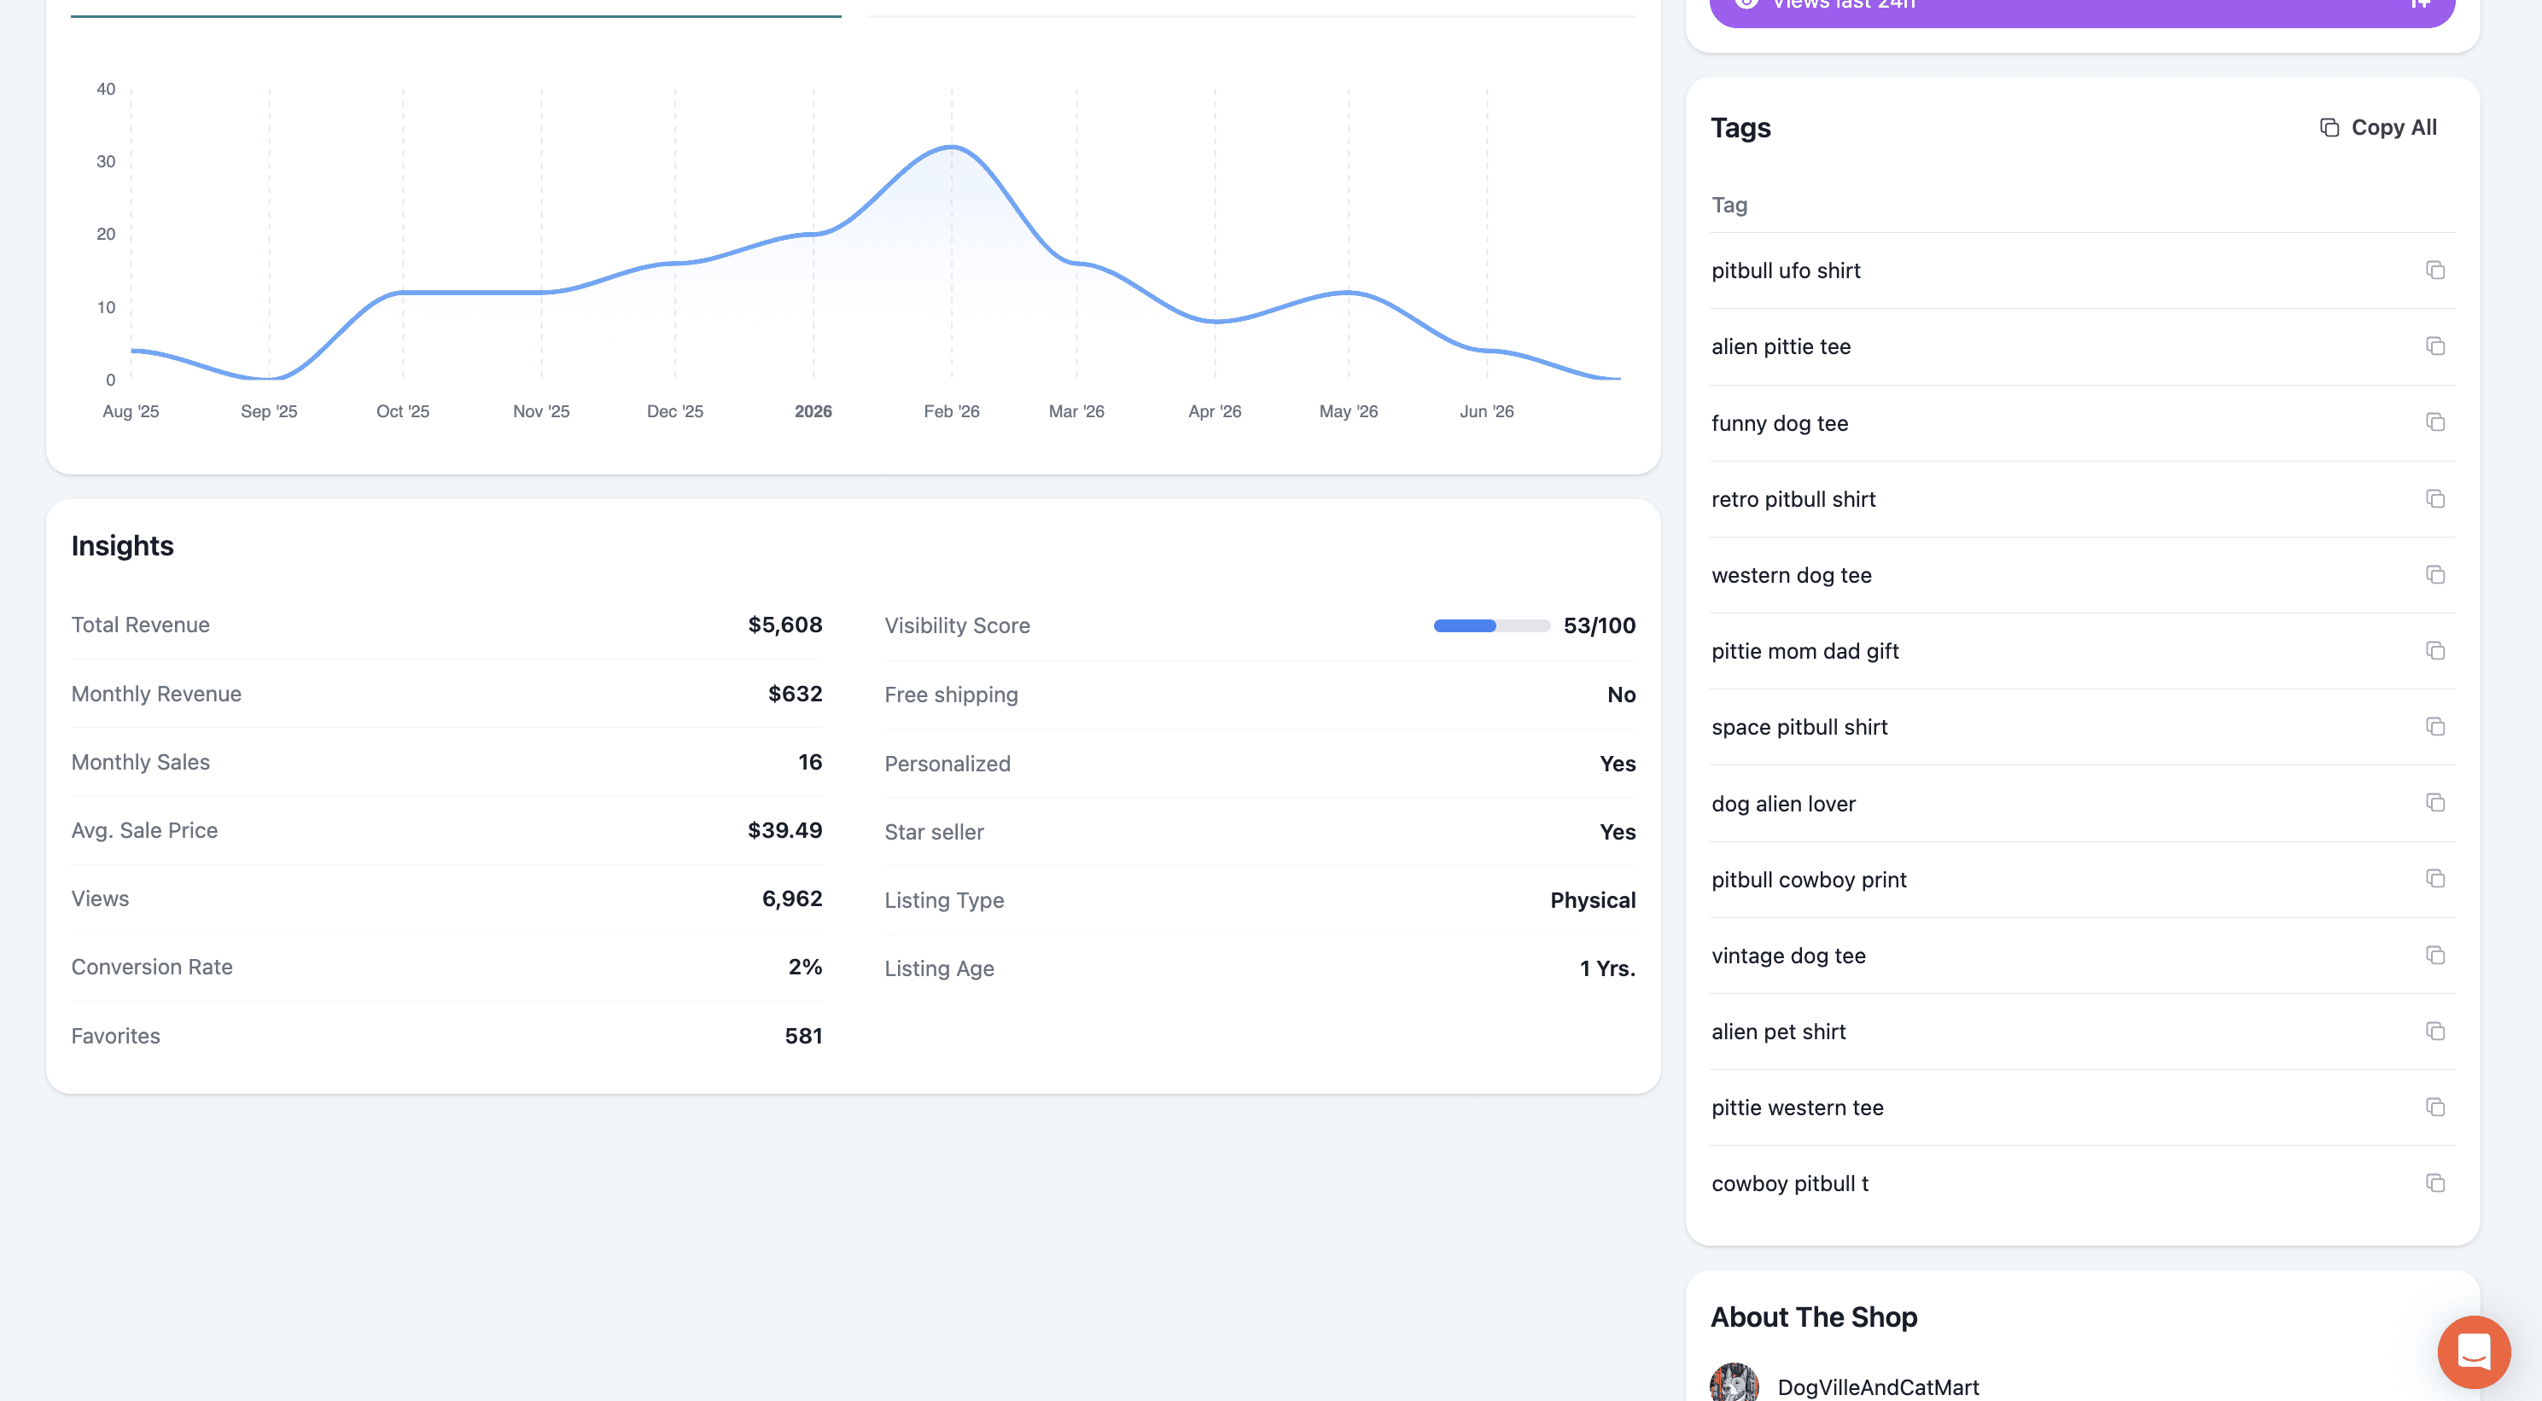Copy the 'funny dog tee' tag
Image resolution: width=2542 pixels, height=1401 pixels.
[2434, 422]
